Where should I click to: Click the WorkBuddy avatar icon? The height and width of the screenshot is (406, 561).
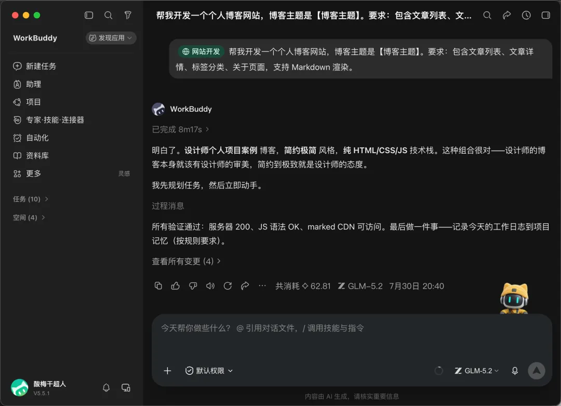(158, 109)
